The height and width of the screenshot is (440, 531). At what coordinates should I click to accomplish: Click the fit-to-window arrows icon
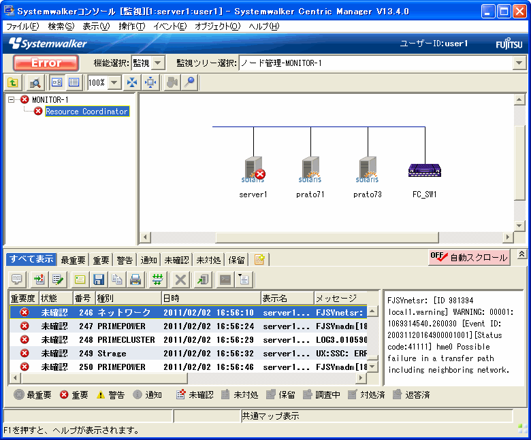132,82
